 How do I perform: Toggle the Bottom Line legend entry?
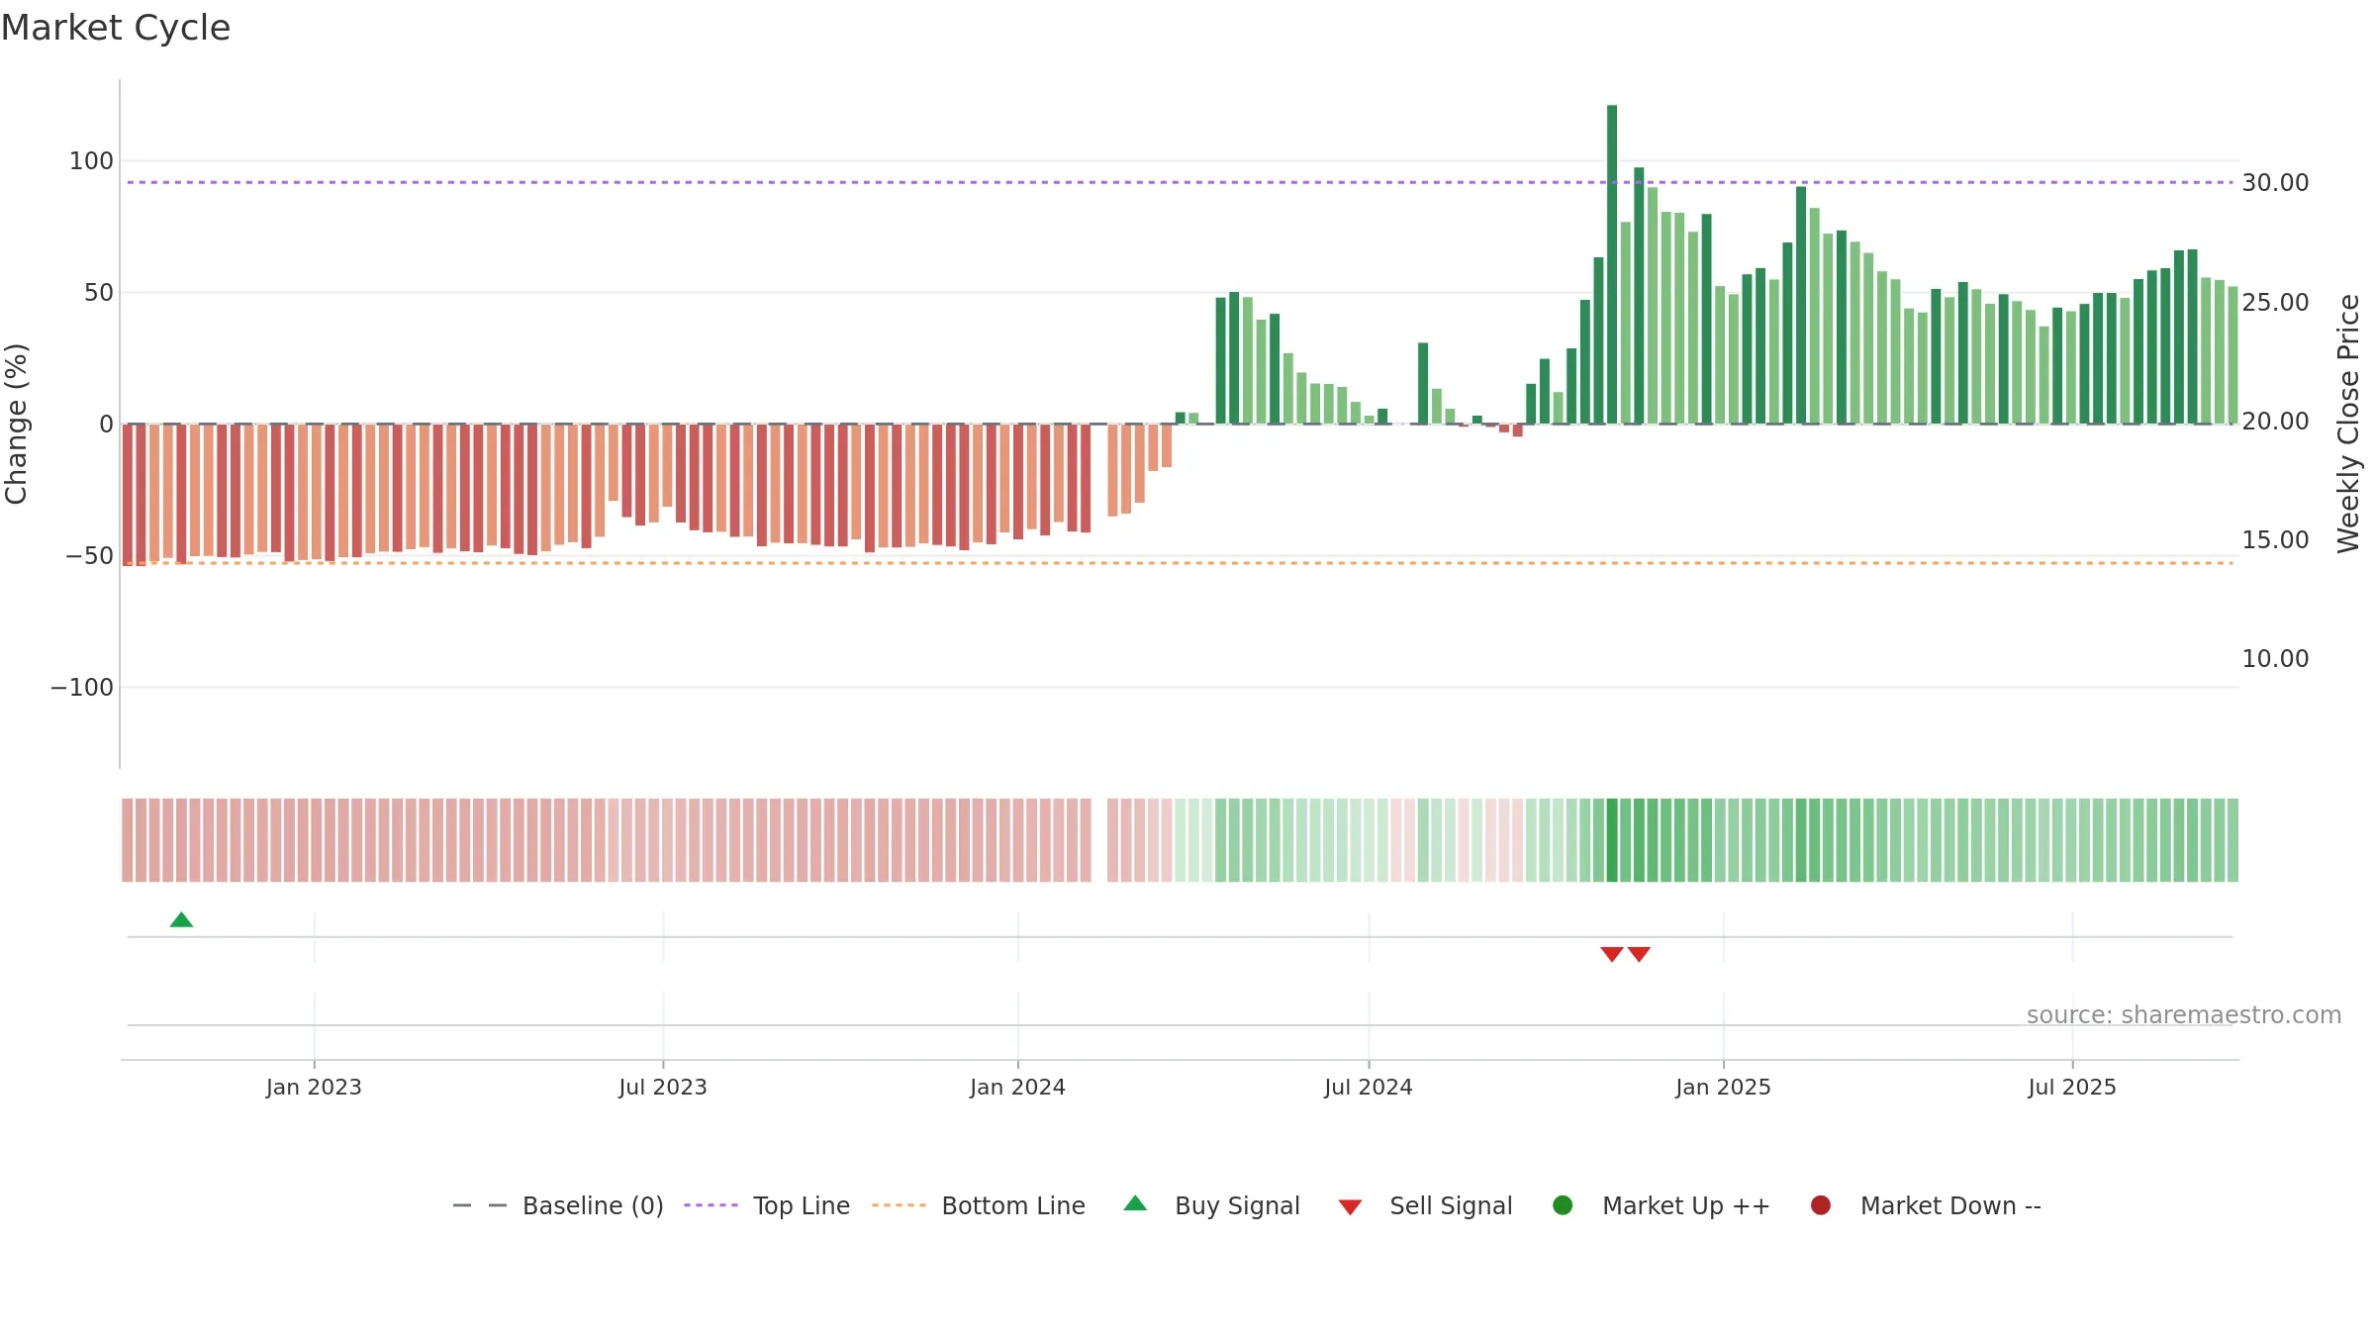click(x=979, y=1205)
